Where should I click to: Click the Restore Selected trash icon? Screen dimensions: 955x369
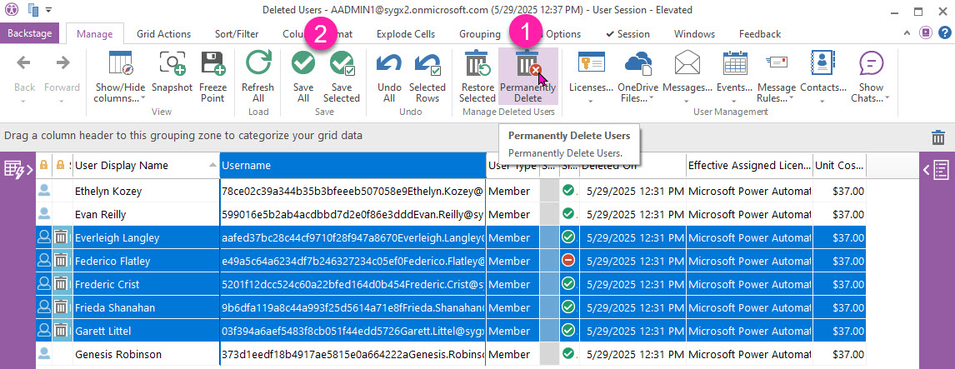click(477, 65)
